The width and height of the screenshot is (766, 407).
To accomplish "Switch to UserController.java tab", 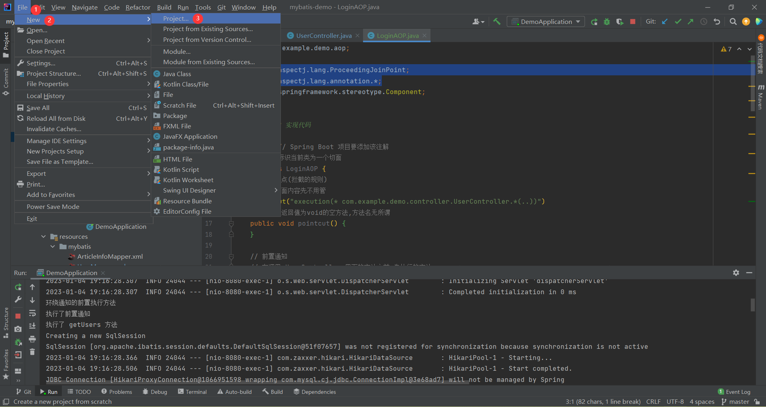I will [324, 35].
